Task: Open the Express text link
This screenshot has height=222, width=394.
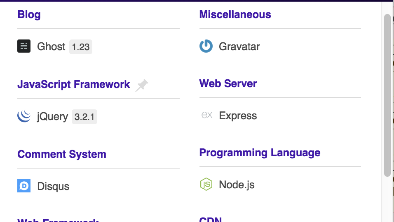Action: 238,116
